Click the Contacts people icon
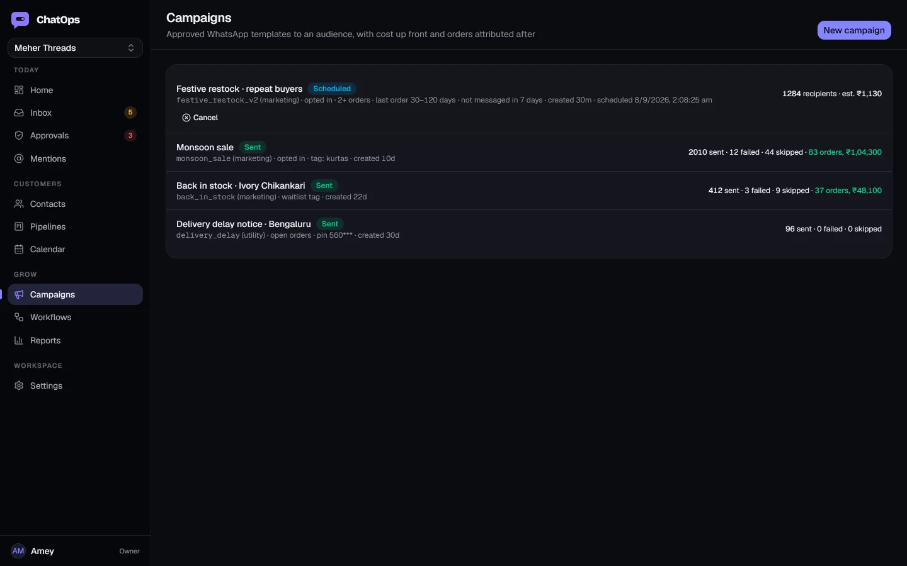Screen dimensions: 907x566 point(19,204)
